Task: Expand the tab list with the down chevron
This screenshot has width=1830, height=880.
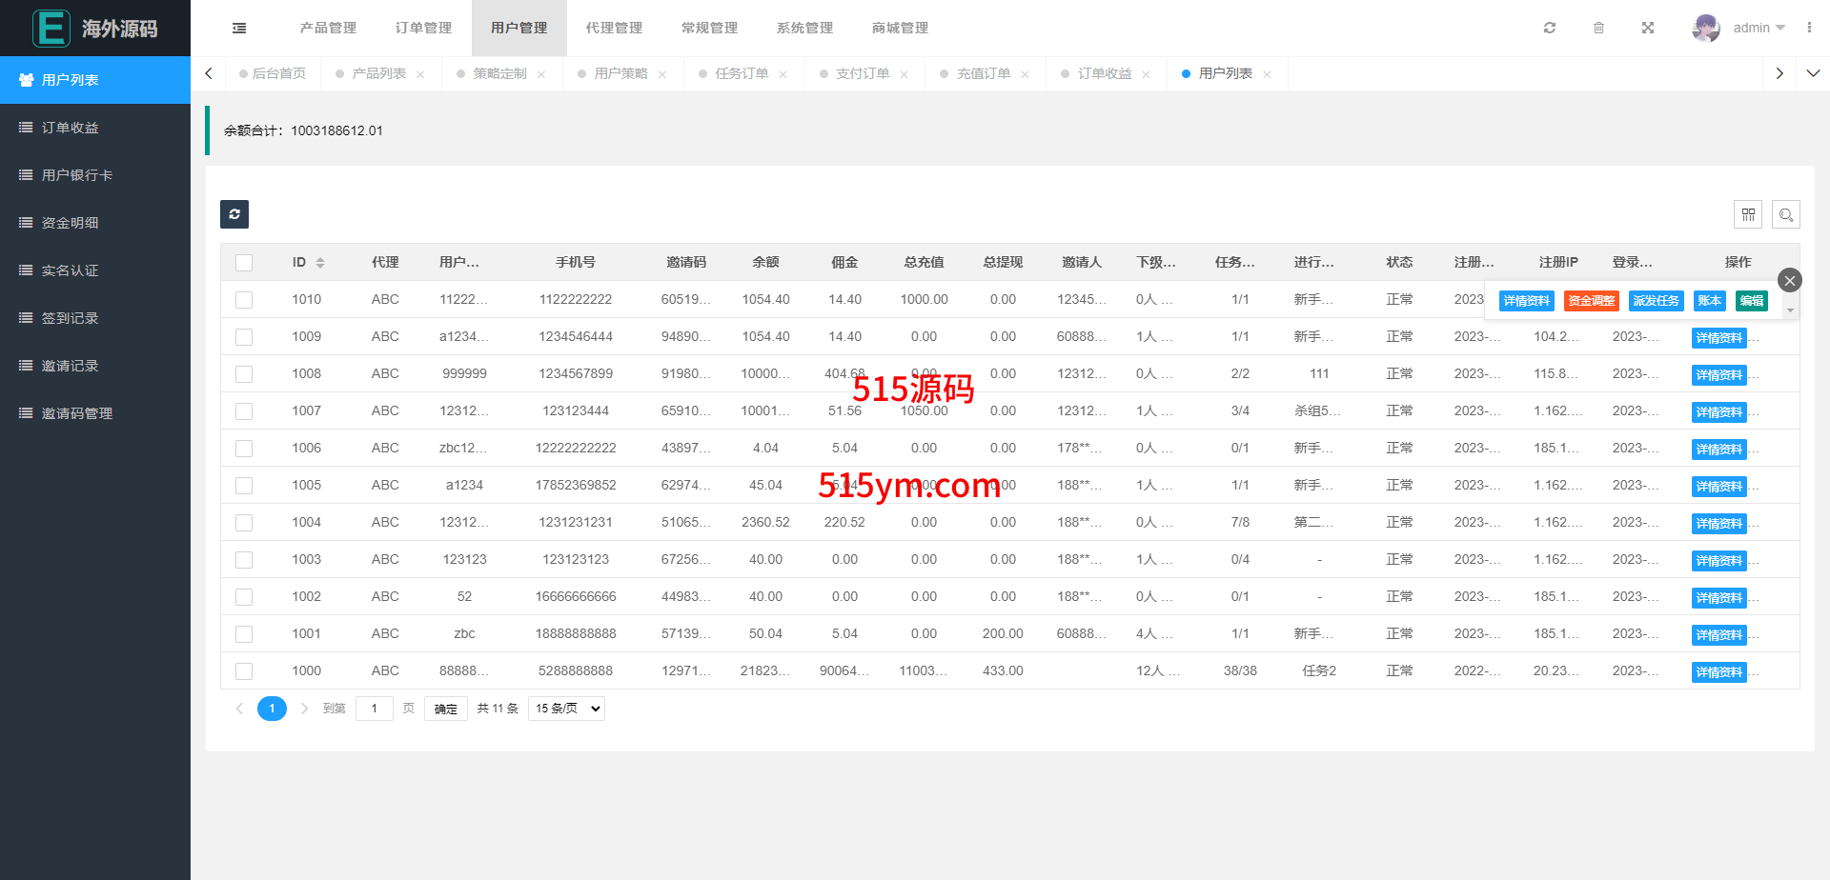Action: (1813, 73)
